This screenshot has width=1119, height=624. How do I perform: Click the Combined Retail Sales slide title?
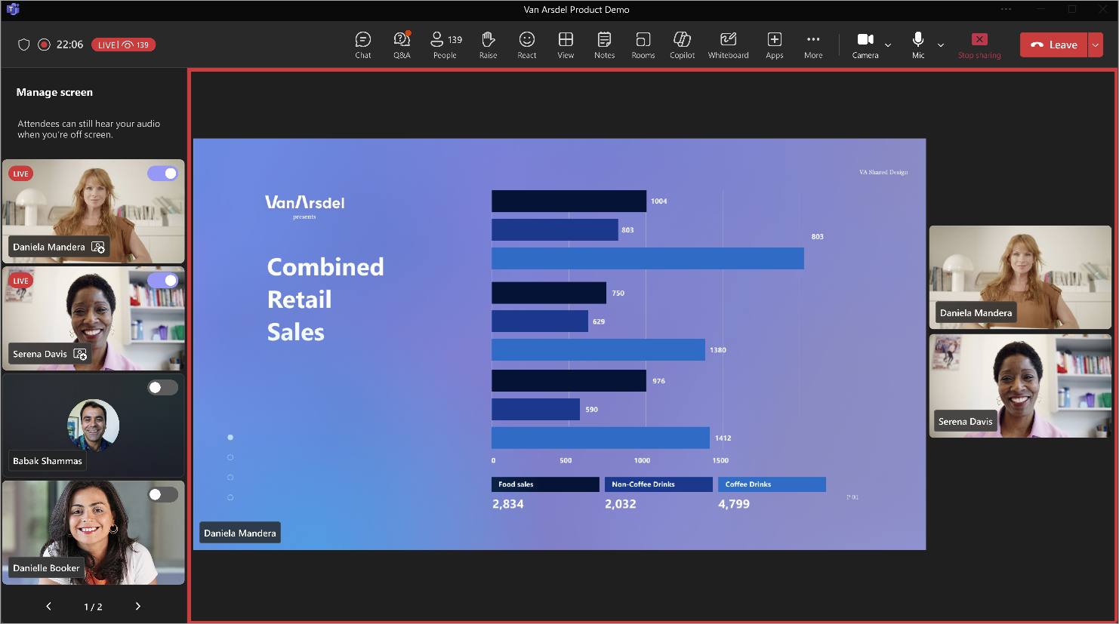(x=325, y=300)
